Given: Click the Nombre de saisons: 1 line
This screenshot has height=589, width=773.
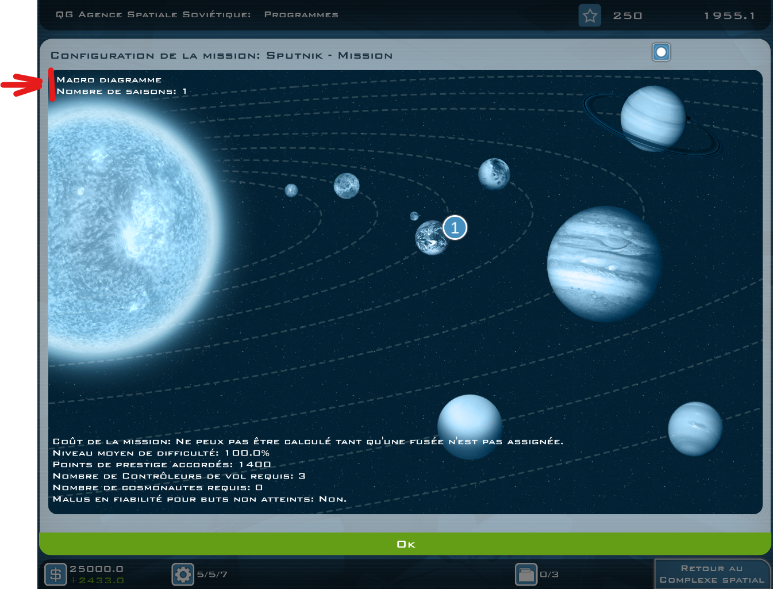Looking at the screenshot, I should click(x=122, y=91).
